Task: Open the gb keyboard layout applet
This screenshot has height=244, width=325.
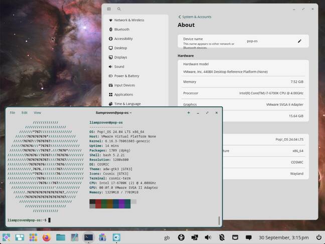Action: 167,237
